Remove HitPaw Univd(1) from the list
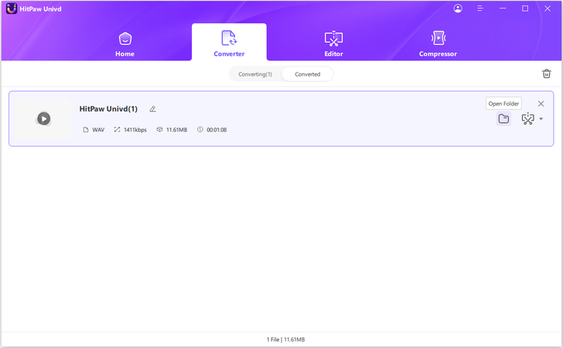563x348 pixels. click(x=541, y=104)
